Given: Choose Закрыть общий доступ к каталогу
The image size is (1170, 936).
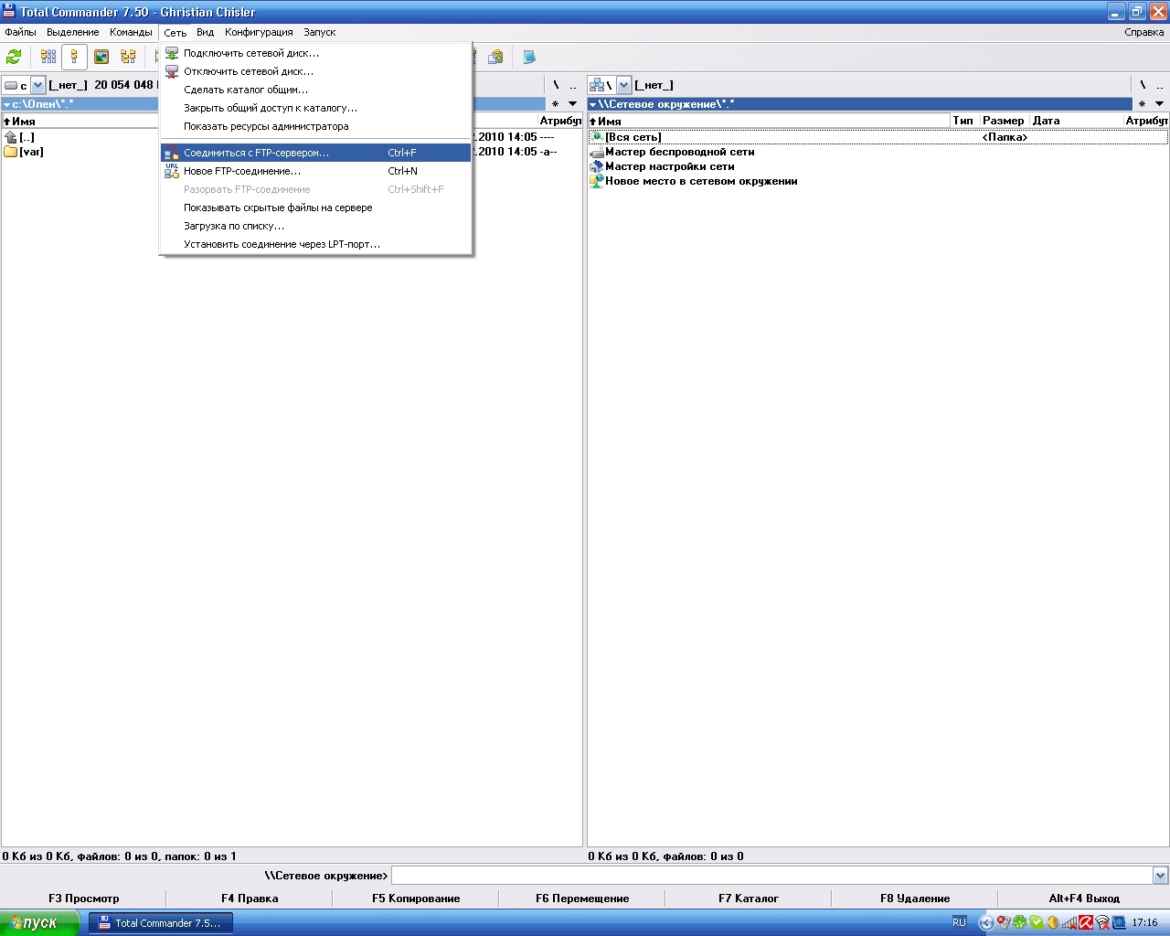Looking at the screenshot, I should tap(316, 108).
